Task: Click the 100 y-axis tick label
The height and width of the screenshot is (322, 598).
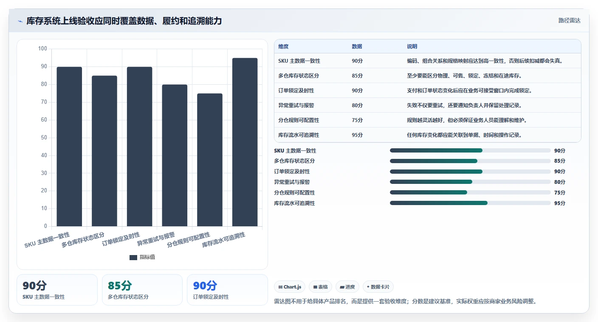Action: tap(42, 49)
